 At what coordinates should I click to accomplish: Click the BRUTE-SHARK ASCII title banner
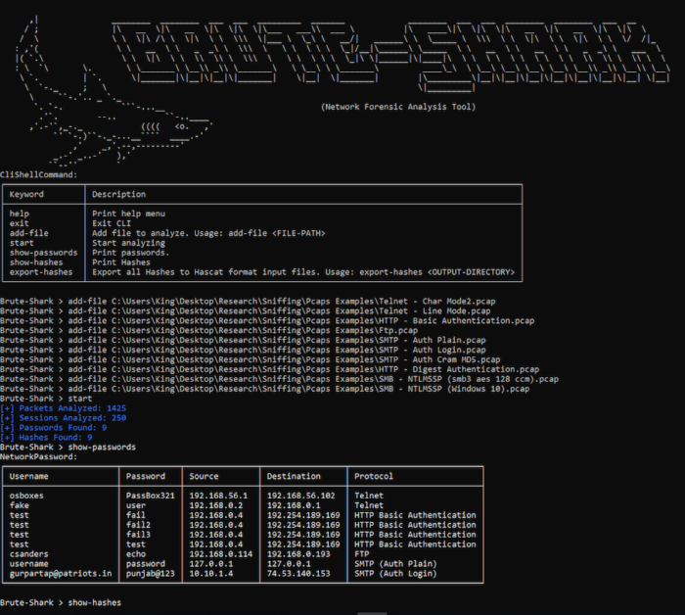(x=391, y=56)
